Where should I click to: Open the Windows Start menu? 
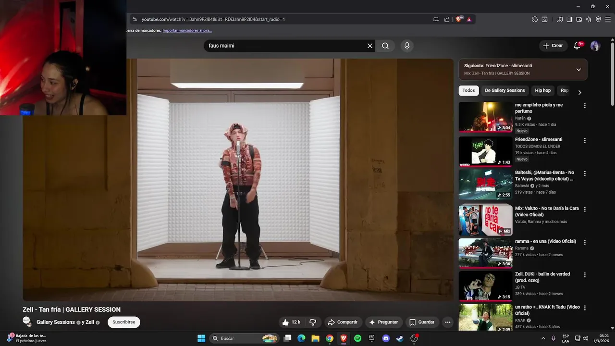pos(201,338)
